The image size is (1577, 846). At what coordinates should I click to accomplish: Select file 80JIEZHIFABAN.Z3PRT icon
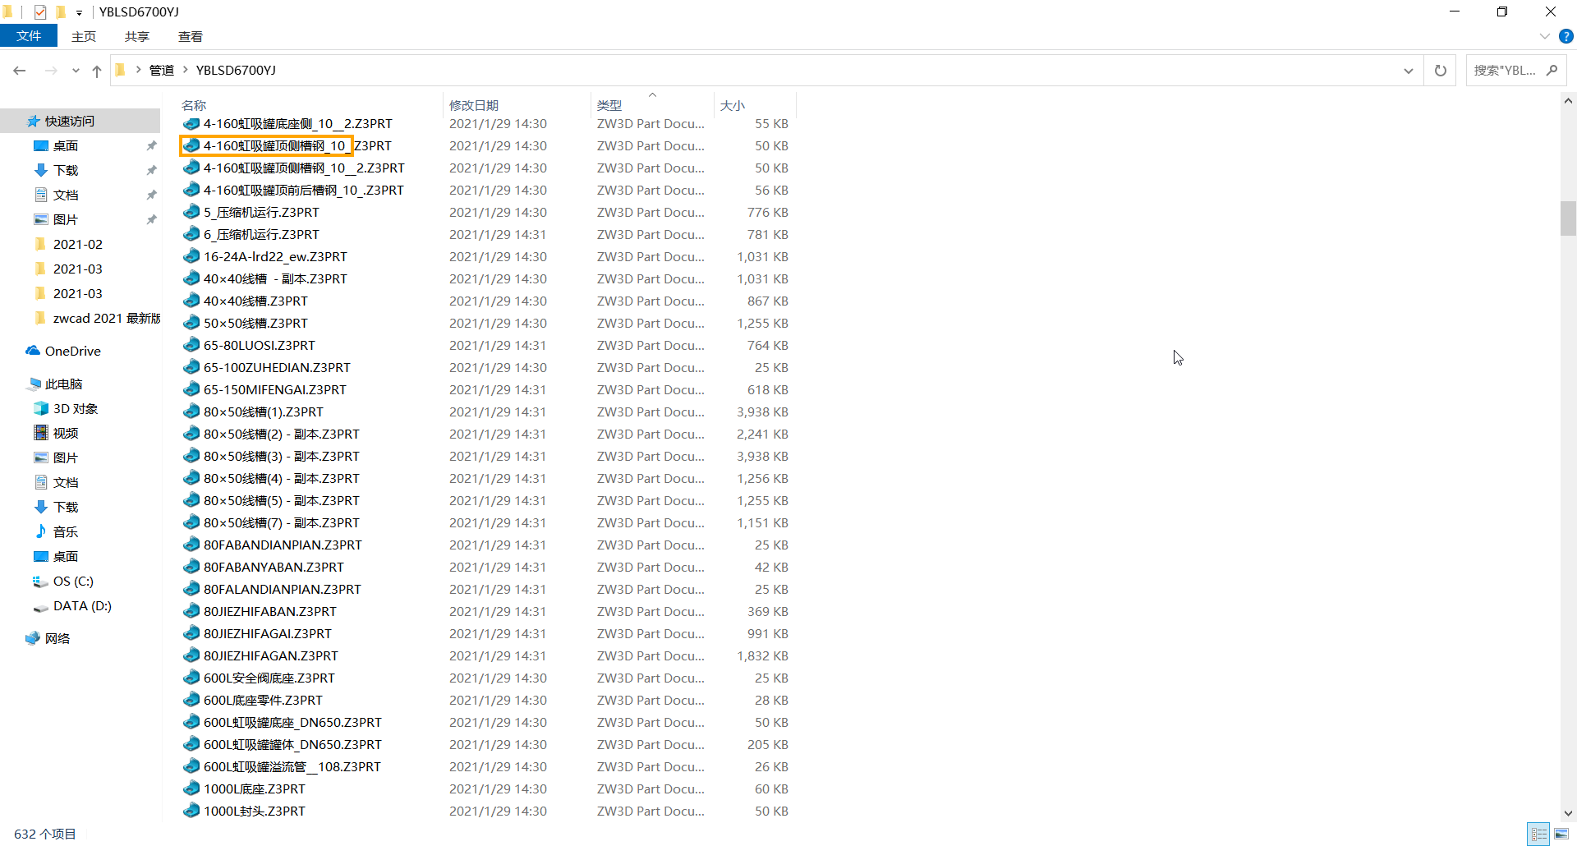click(191, 611)
